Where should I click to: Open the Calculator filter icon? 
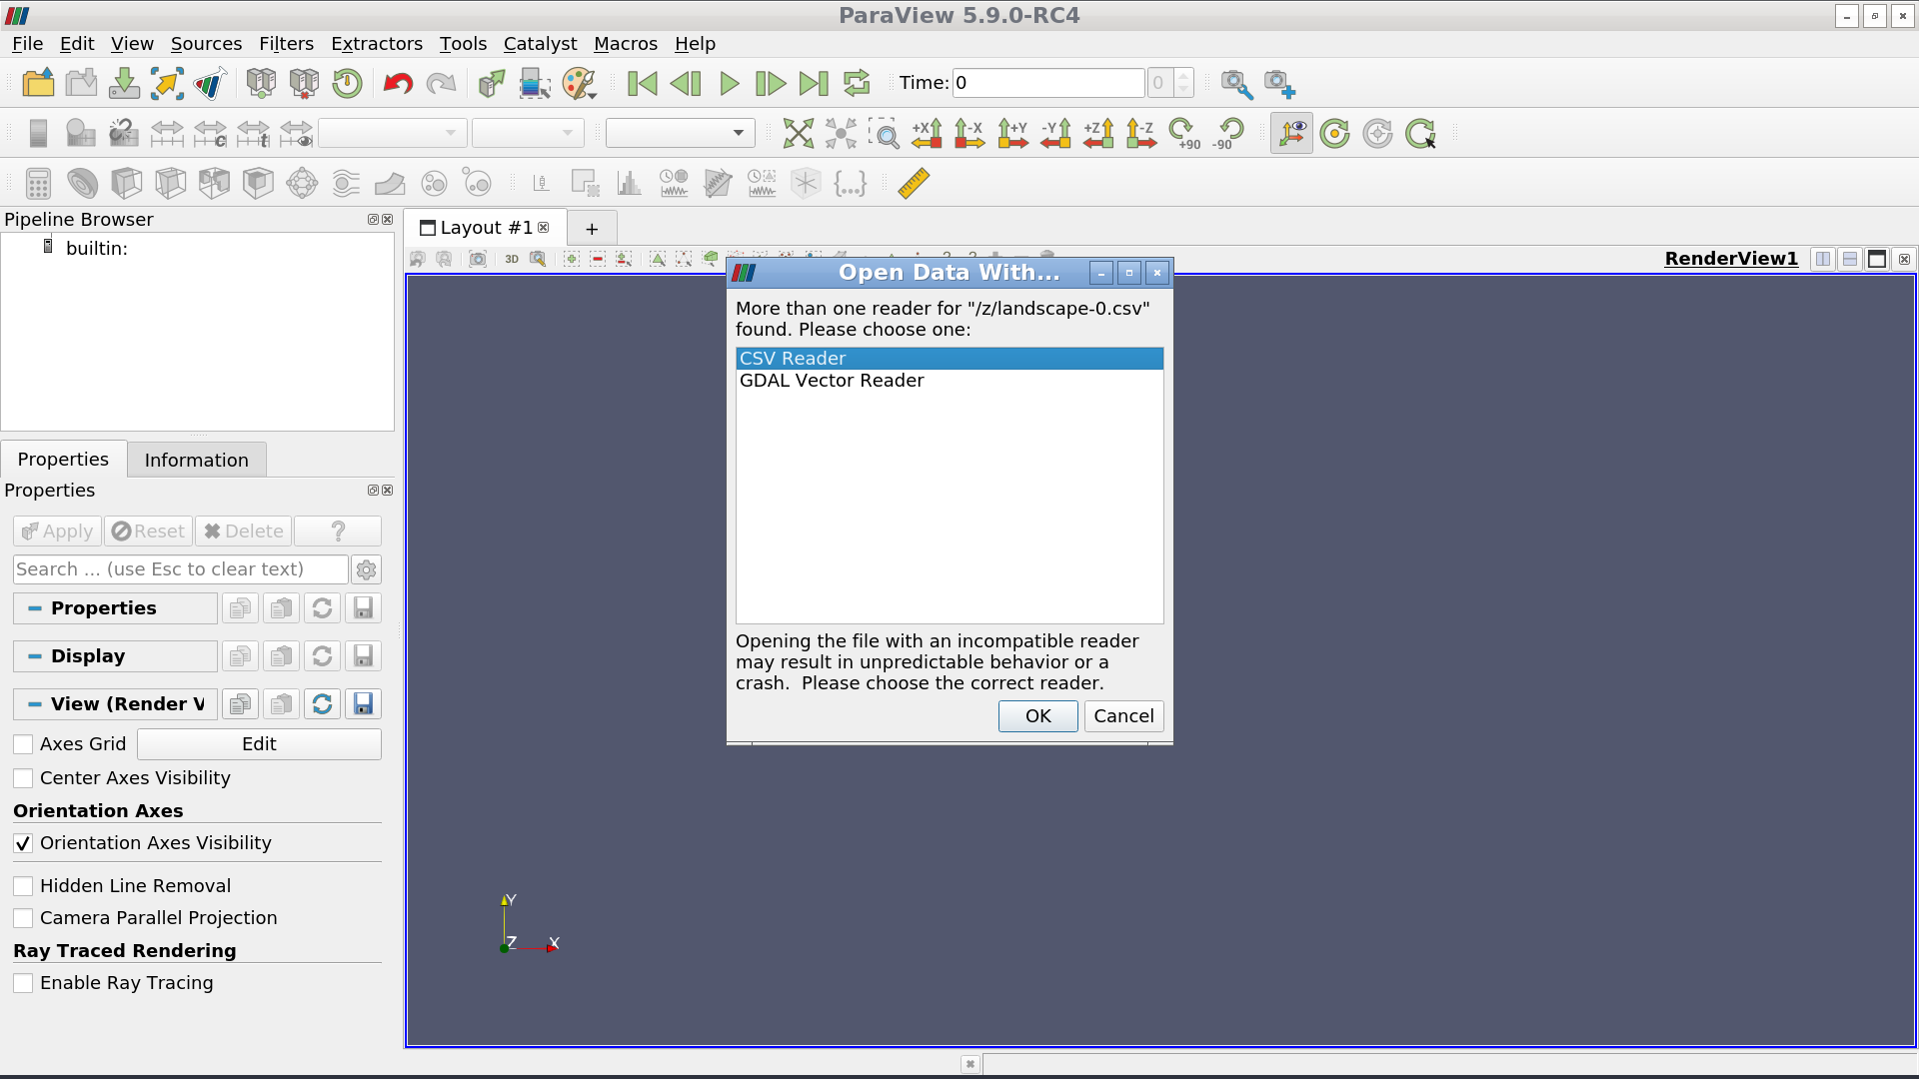[38, 183]
